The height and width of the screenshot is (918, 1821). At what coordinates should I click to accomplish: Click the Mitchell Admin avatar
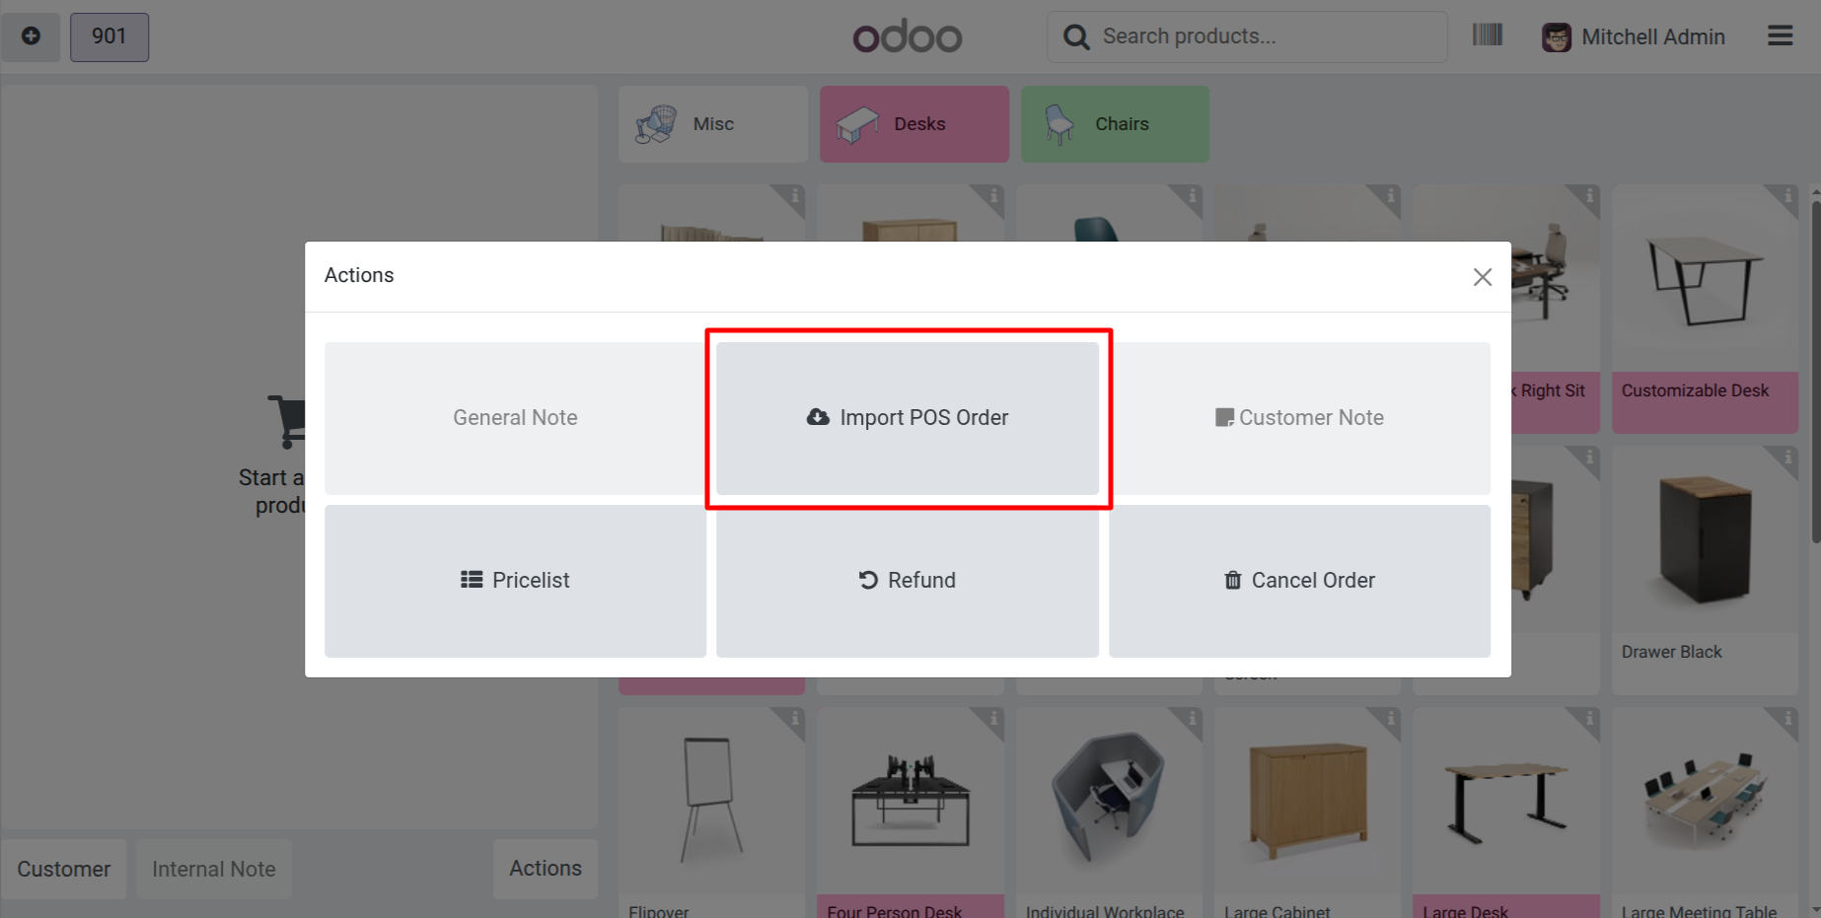1556,37
